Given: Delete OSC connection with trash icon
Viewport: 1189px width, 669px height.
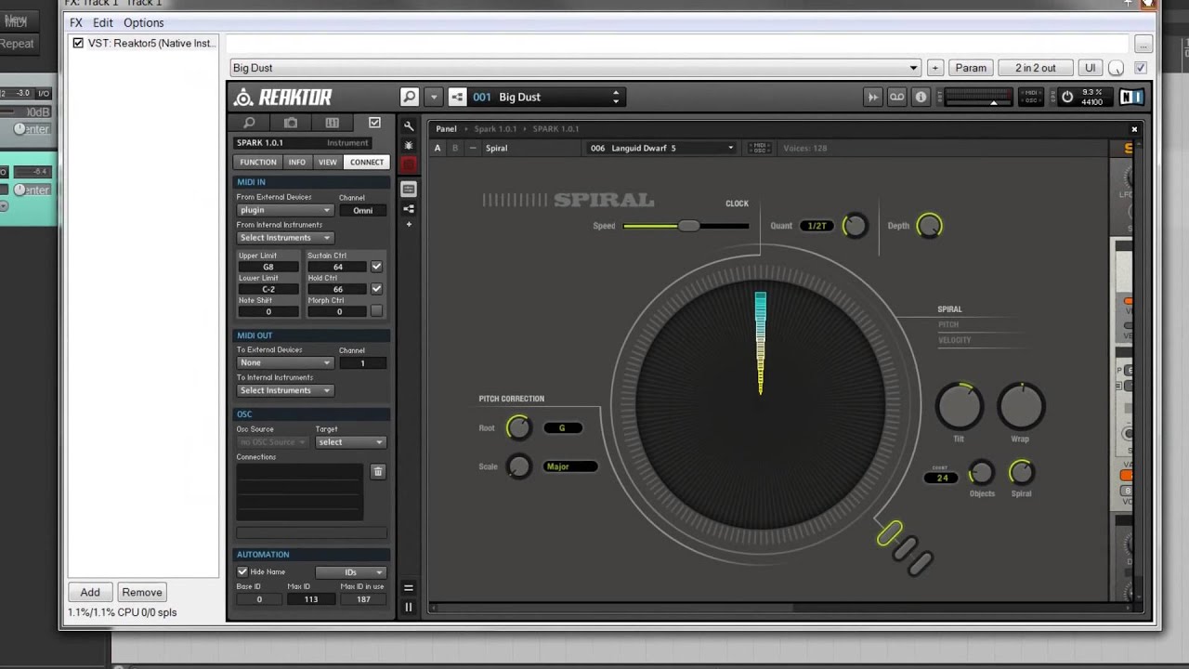Looking at the screenshot, I should pyautogui.click(x=377, y=472).
